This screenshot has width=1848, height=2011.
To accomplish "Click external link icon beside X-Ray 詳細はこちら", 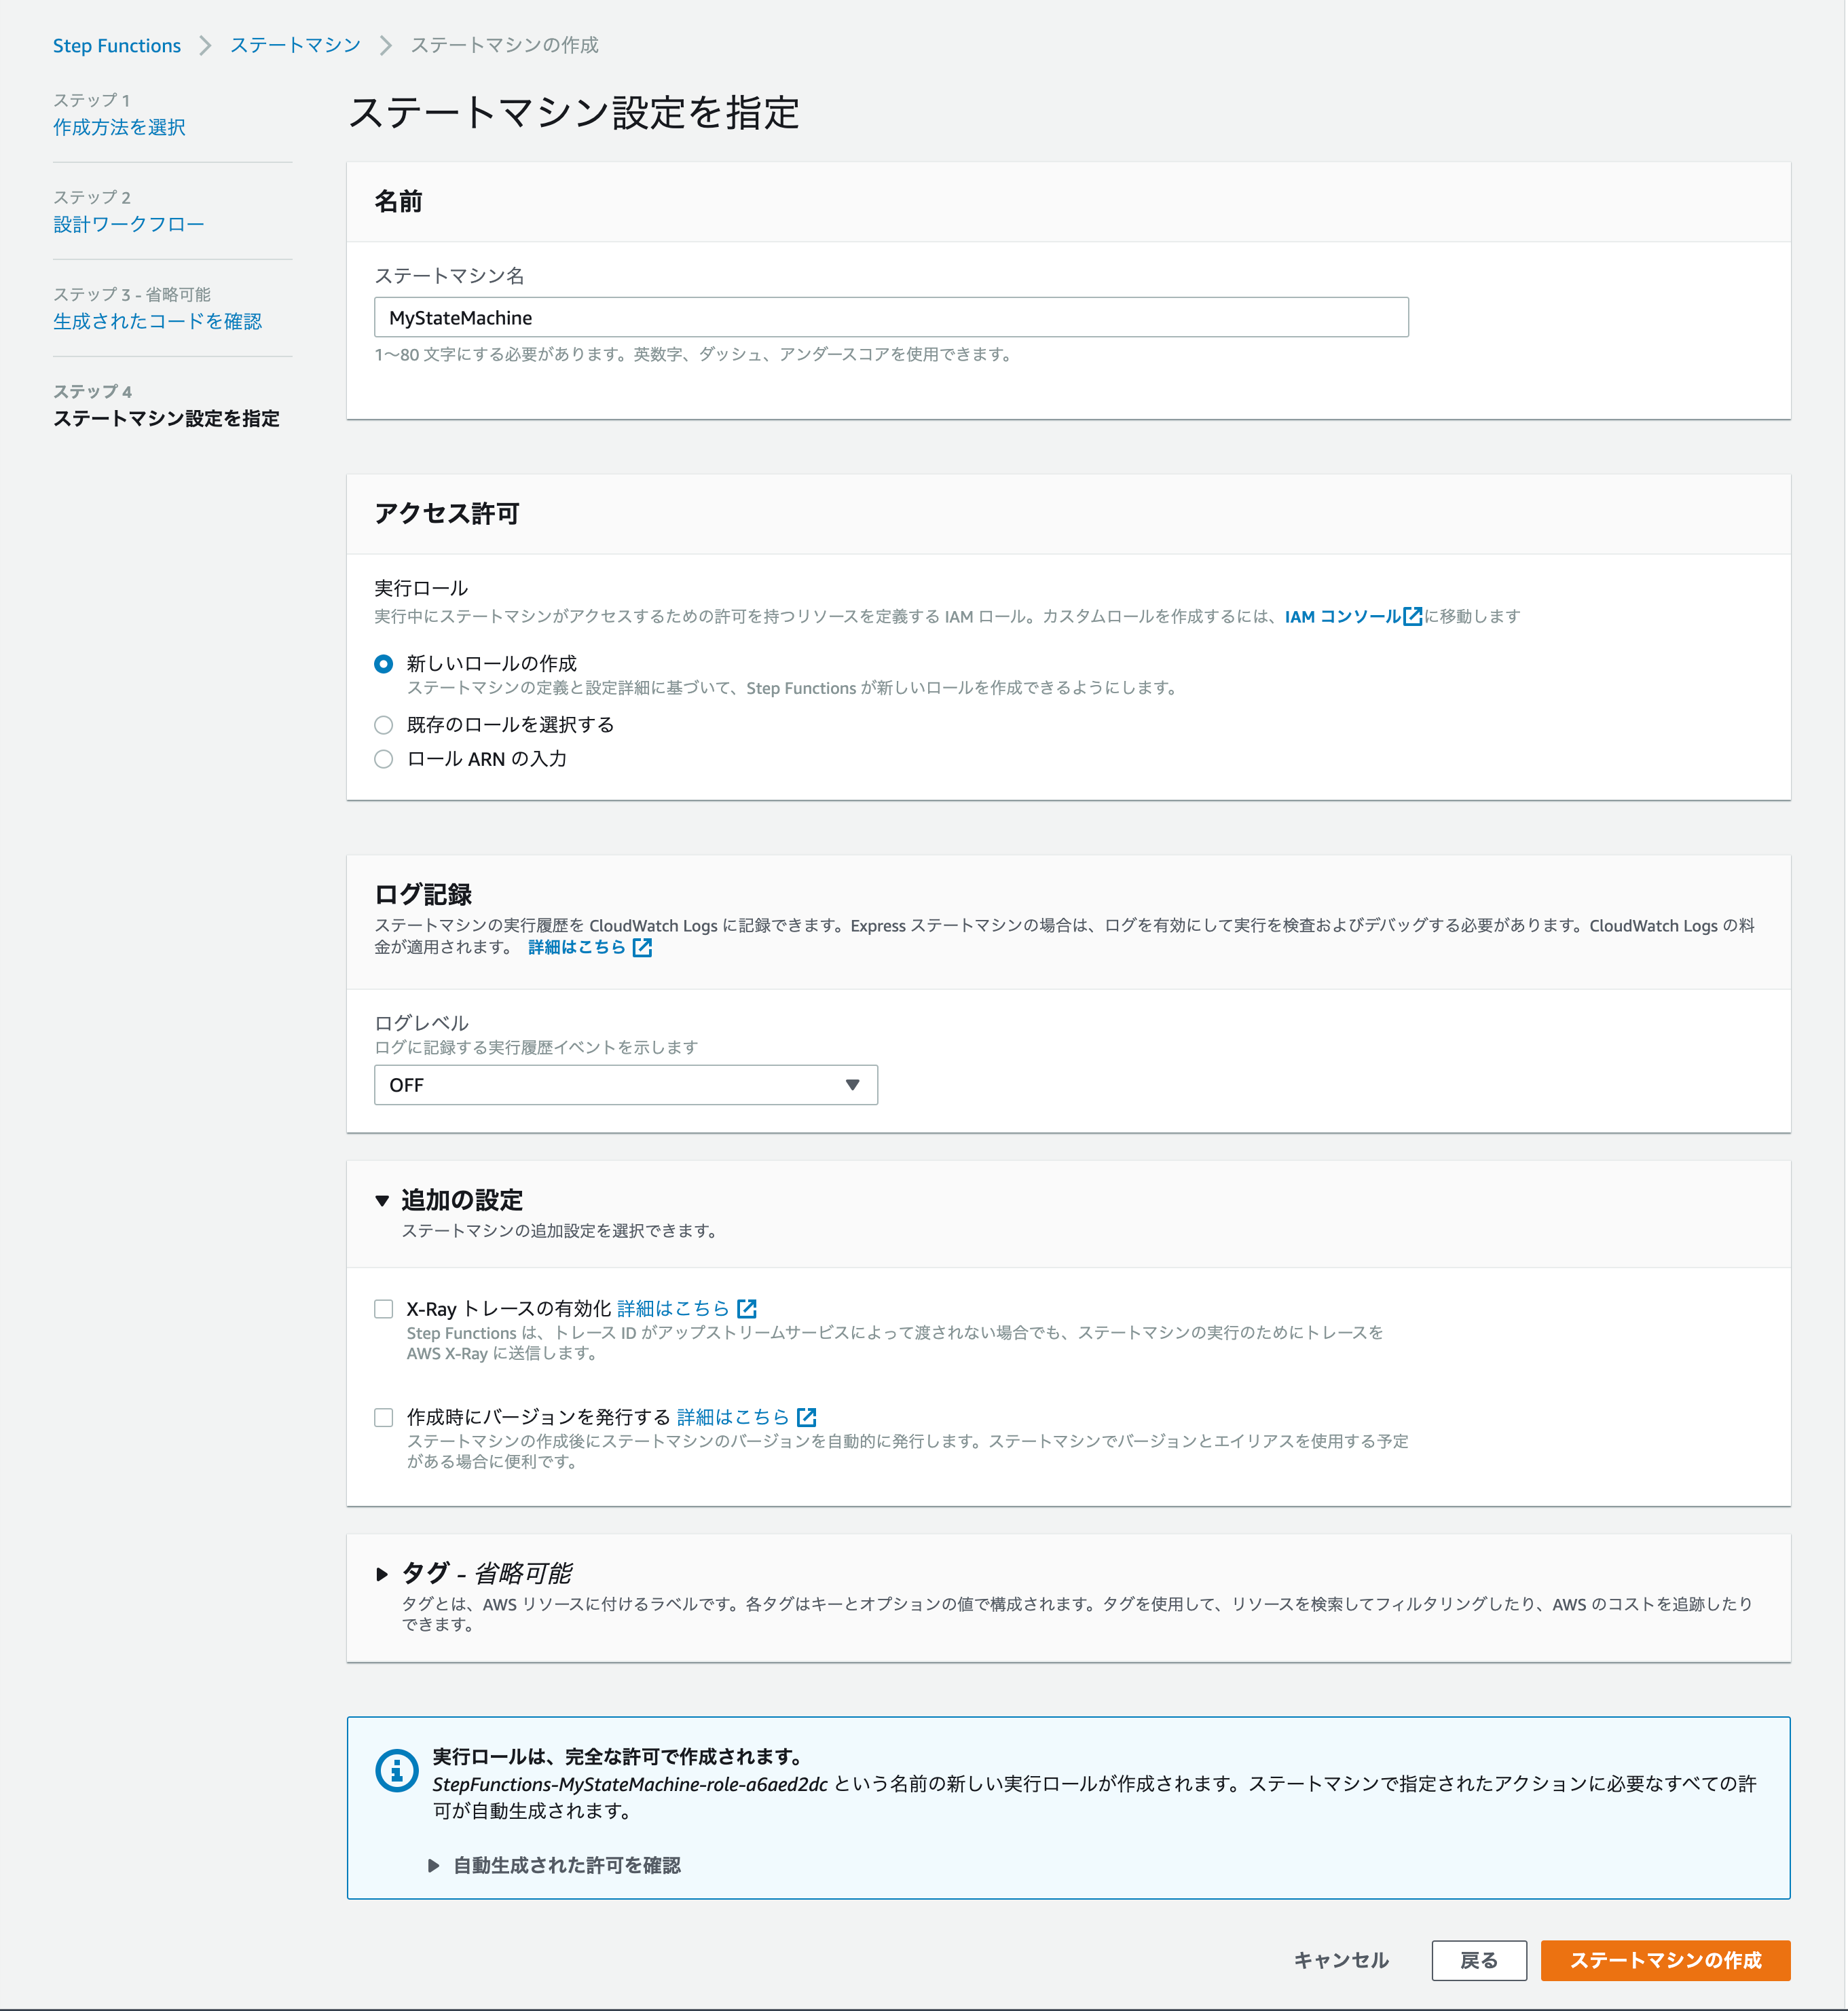I will coord(747,1308).
